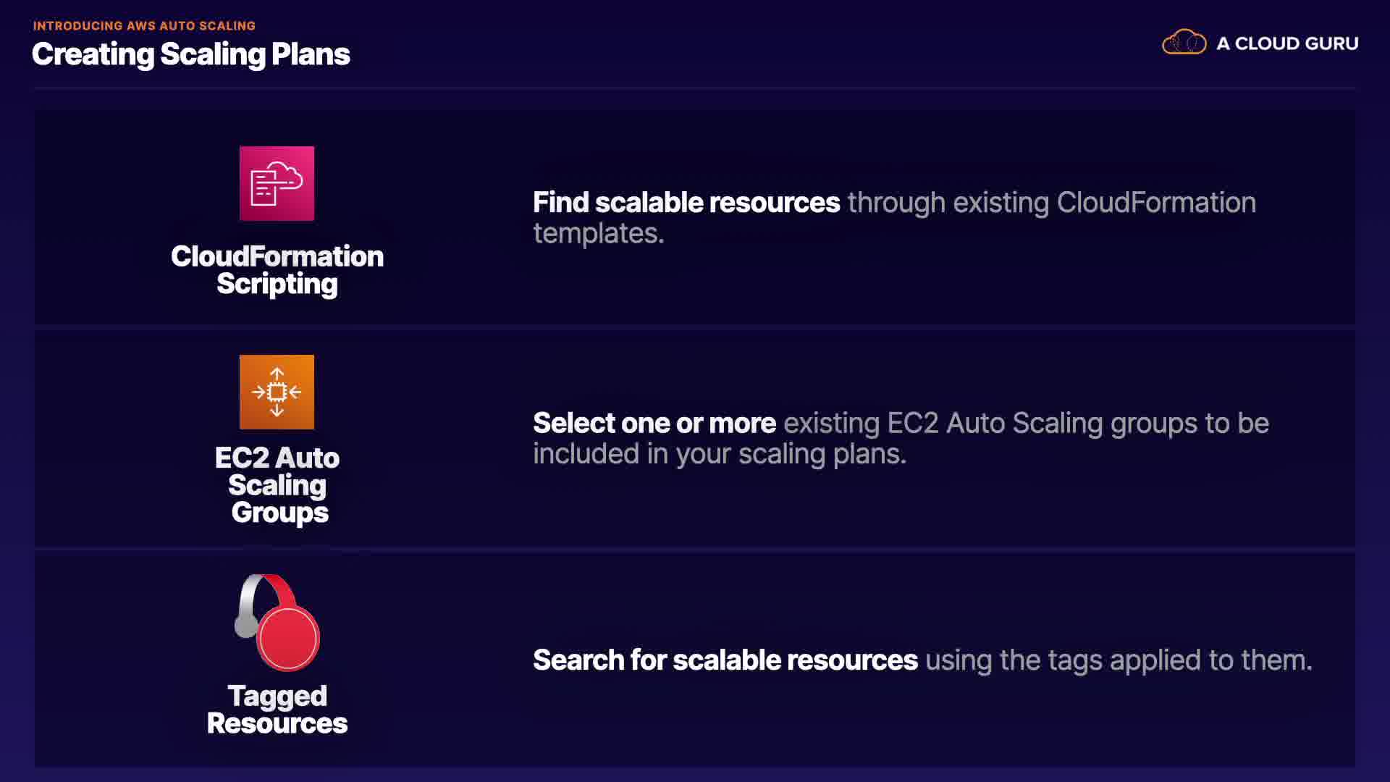The height and width of the screenshot is (782, 1390).
Task: Click the bold "Find scalable resources" text
Action: [686, 203]
